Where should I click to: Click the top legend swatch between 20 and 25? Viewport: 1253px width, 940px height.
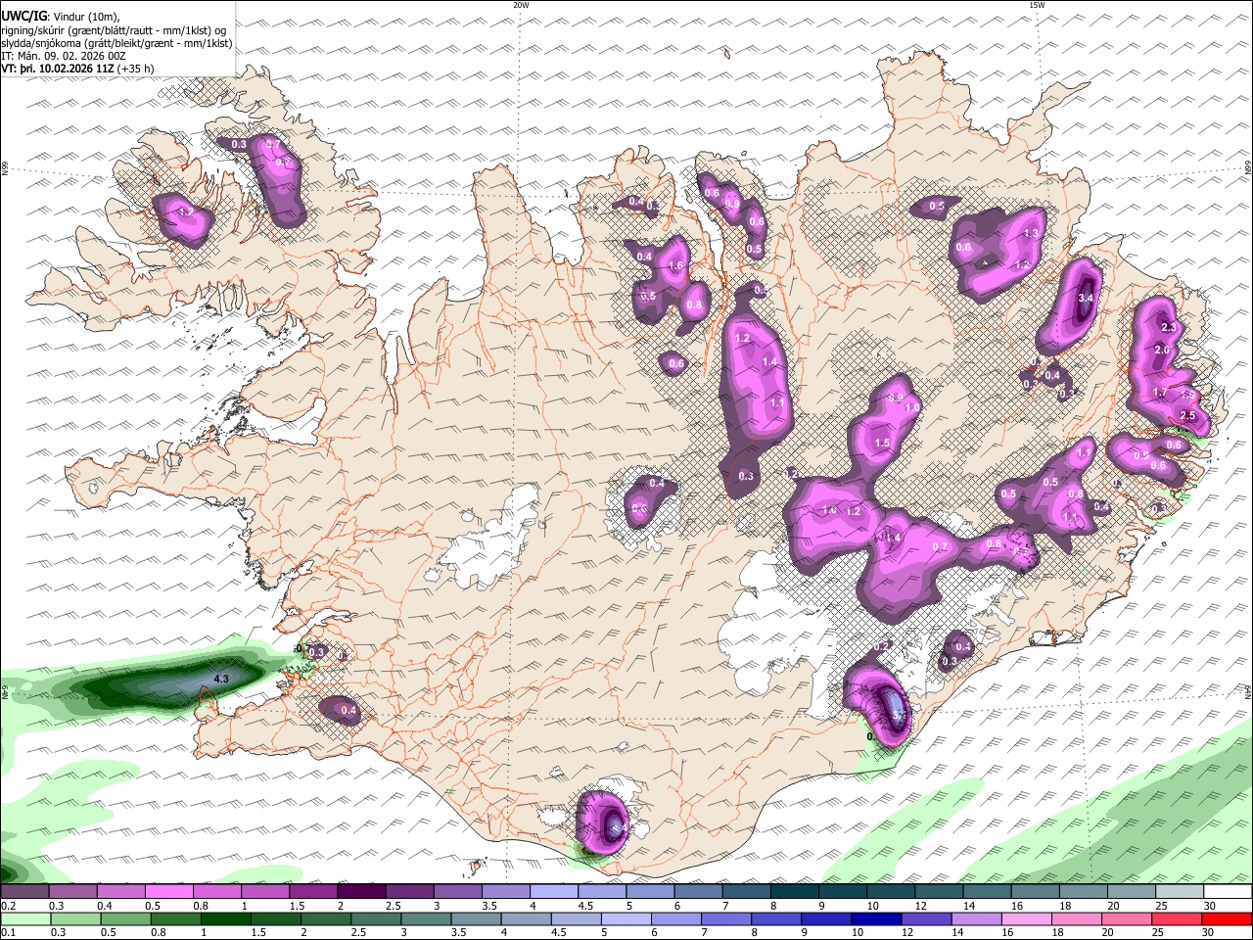point(1132,891)
